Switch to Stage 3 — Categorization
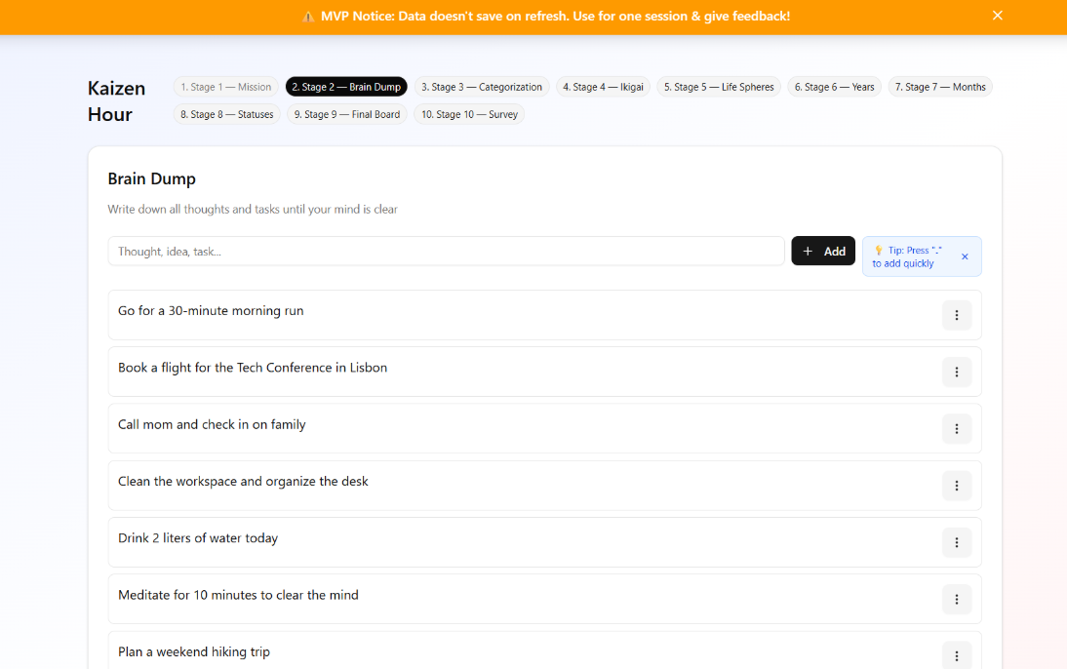This screenshot has width=1067, height=669. [x=482, y=86]
